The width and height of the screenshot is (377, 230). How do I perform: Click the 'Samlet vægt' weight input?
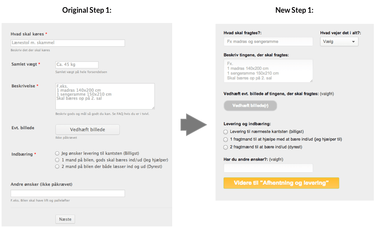coord(77,65)
